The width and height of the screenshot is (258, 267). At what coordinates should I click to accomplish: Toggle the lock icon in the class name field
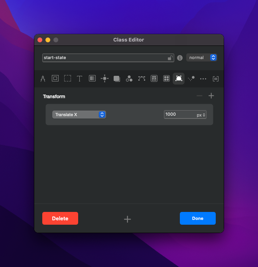pos(170,58)
